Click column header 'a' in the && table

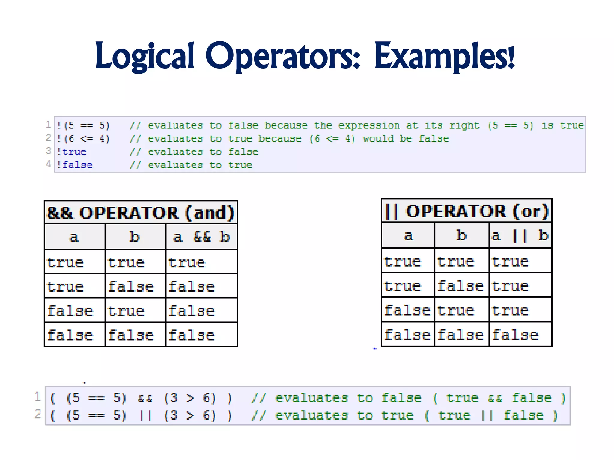tap(75, 237)
